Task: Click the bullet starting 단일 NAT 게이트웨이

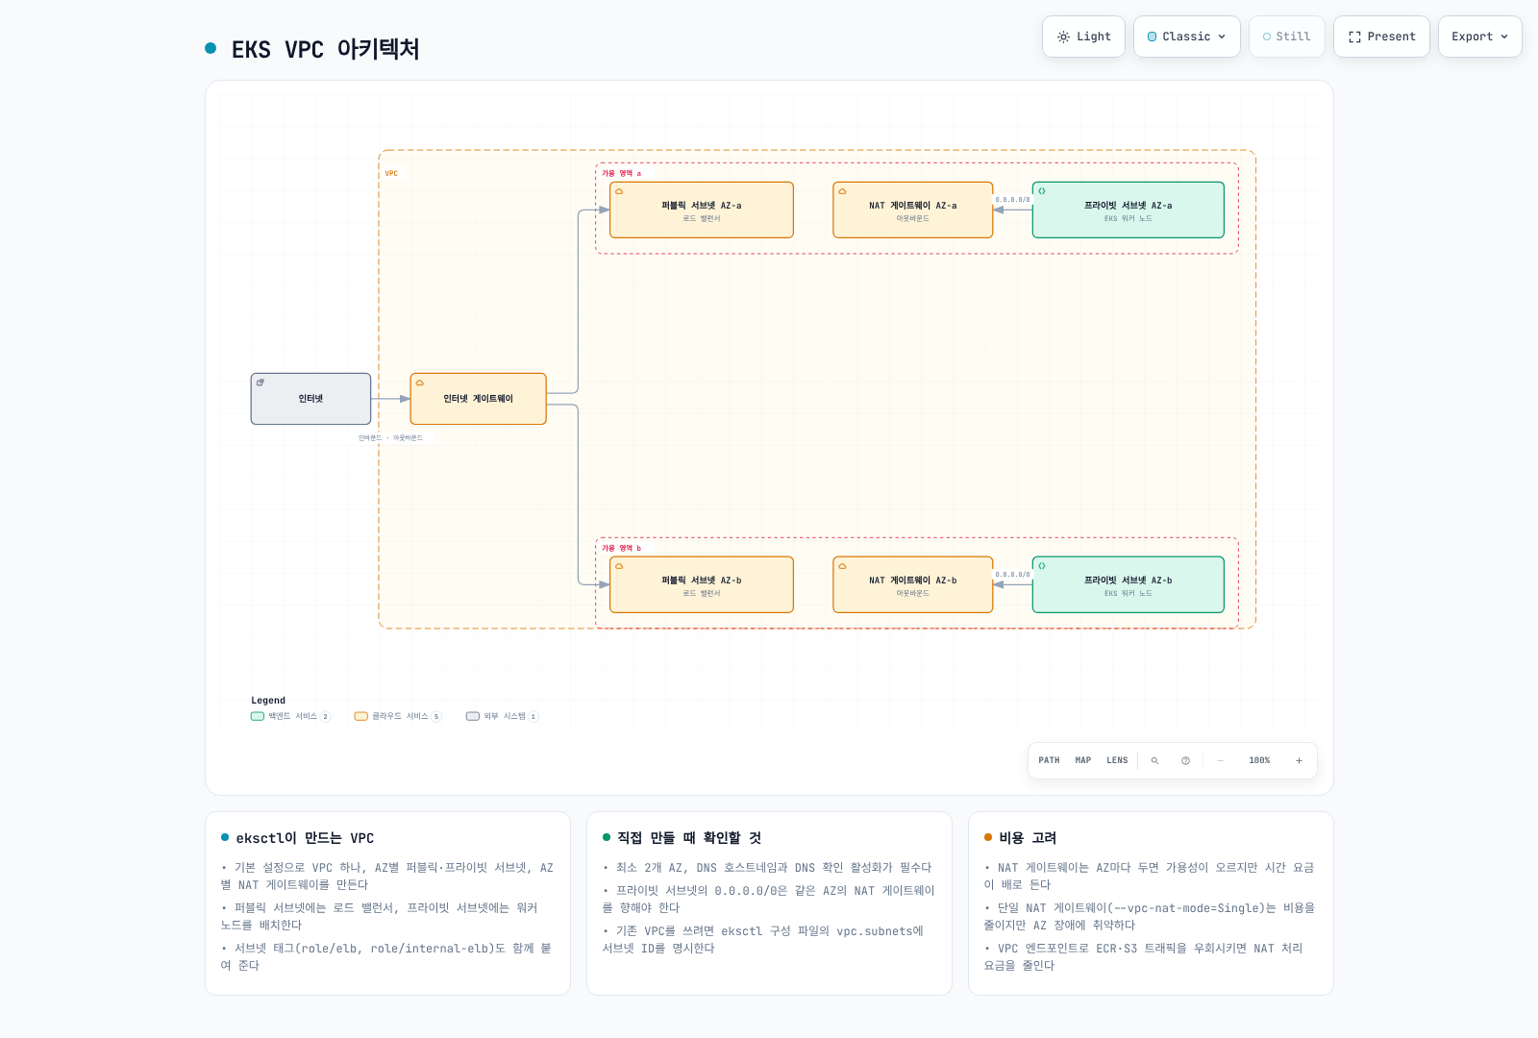Action: click(1150, 917)
